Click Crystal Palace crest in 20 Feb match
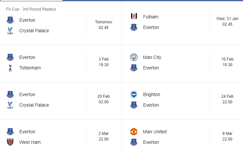This screenshot has width=243, height=155. (x=10, y=105)
